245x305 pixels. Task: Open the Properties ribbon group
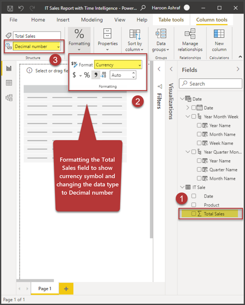107,39
